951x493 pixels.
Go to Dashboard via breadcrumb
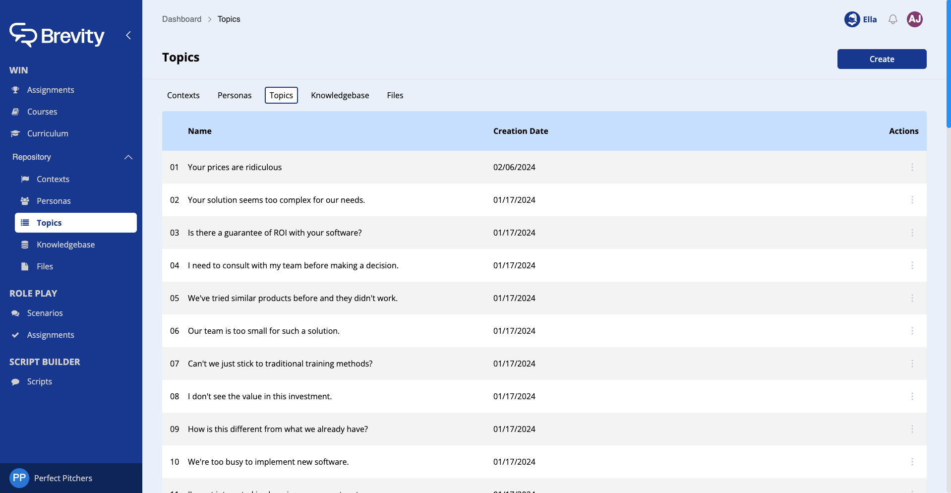click(181, 19)
